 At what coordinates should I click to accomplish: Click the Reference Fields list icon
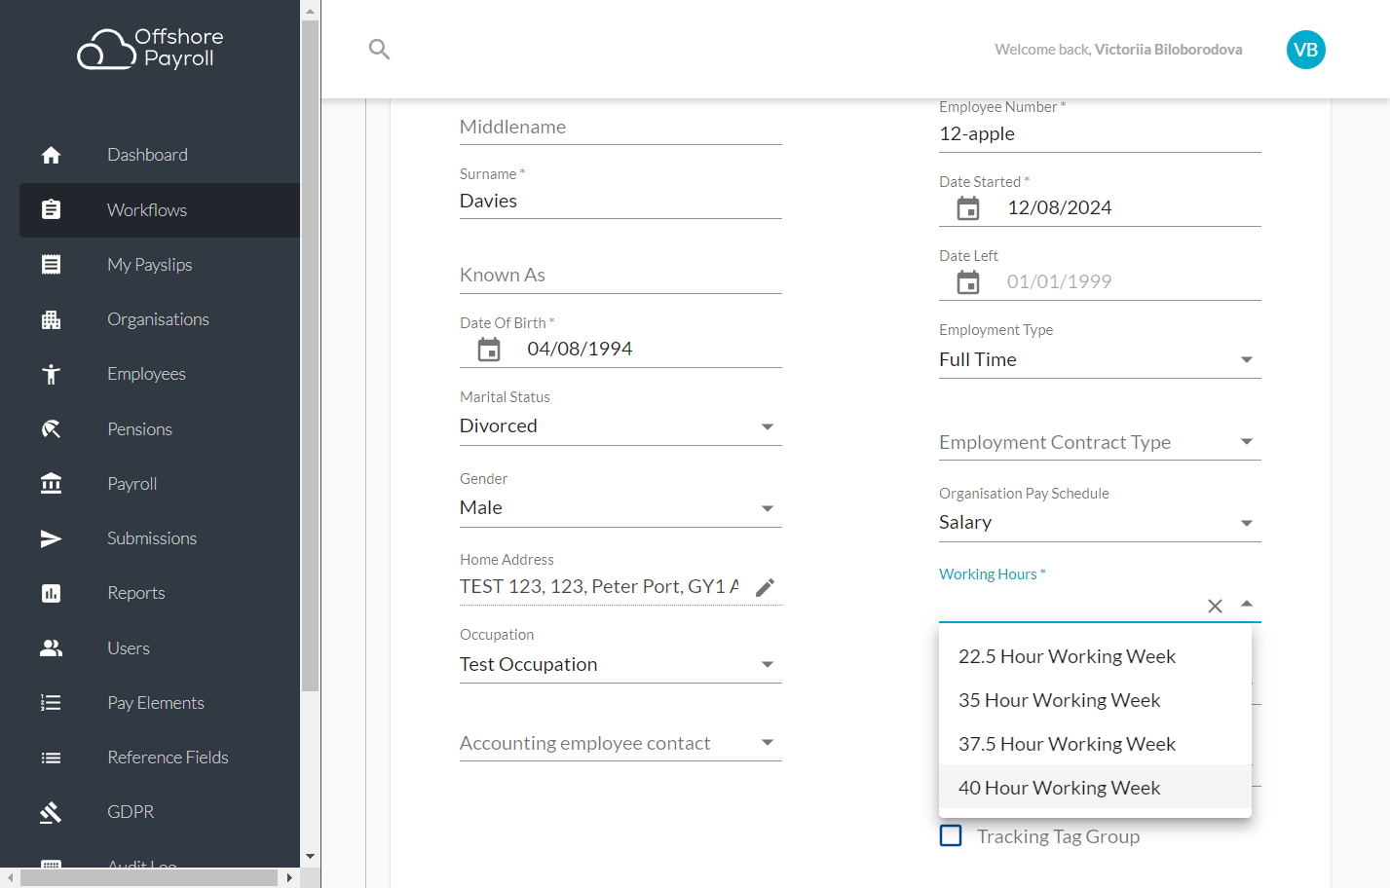pos(51,758)
